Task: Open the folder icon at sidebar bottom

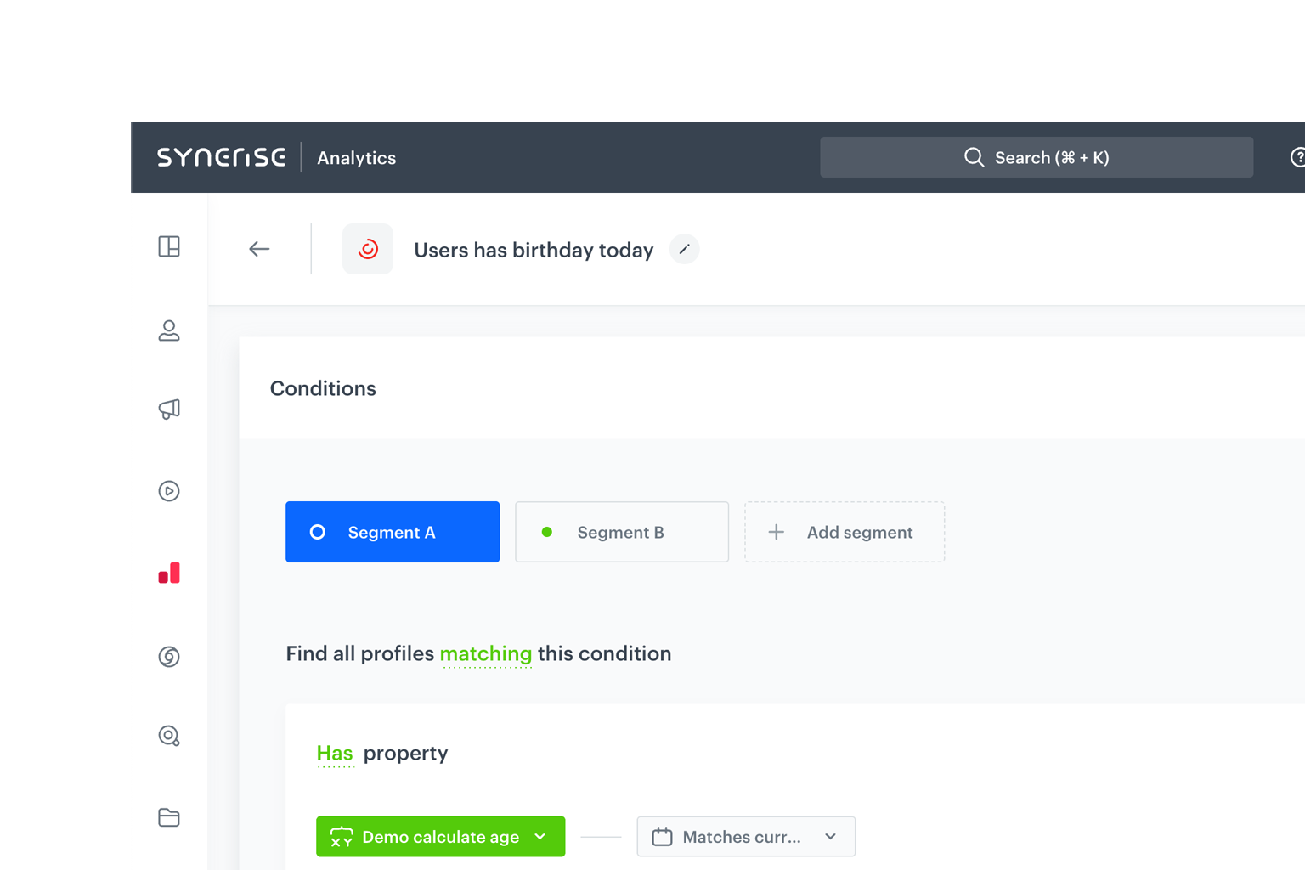Action: pyautogui.click(x=169, y=817)
